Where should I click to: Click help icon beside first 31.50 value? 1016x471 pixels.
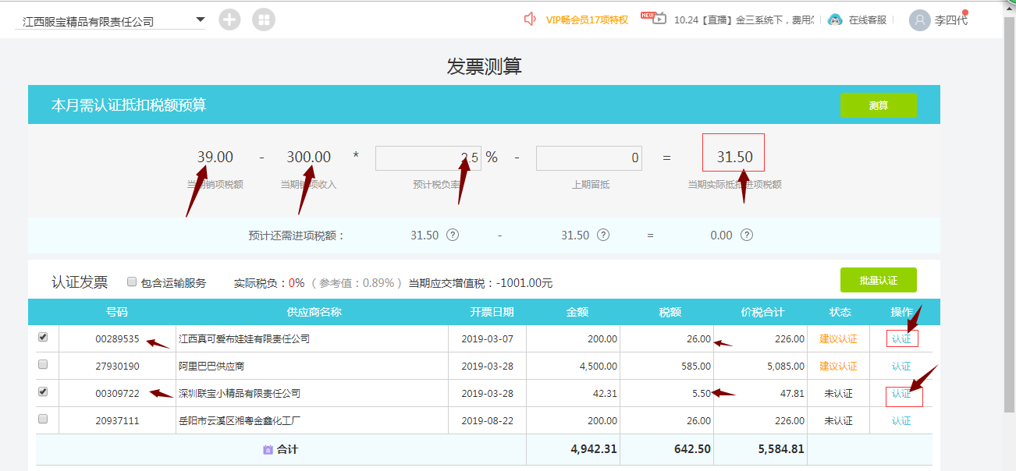click(x=453, y=235)
